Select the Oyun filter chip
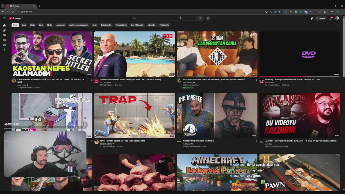The width and height of the screenshot is (345, 194). 24,25
